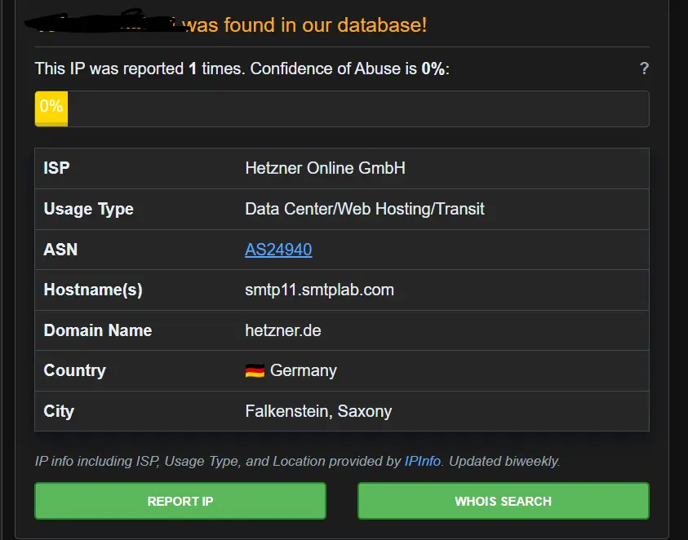Select the smtp11.smtplab.com hostname

tap(319, 290)
